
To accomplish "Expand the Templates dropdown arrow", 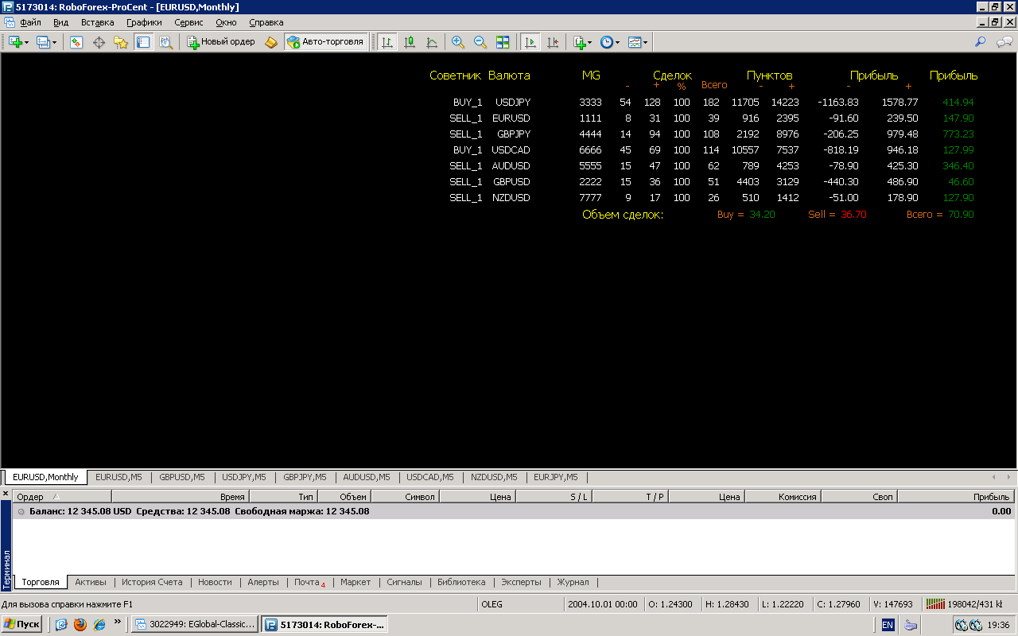I will tap(645, 43).
